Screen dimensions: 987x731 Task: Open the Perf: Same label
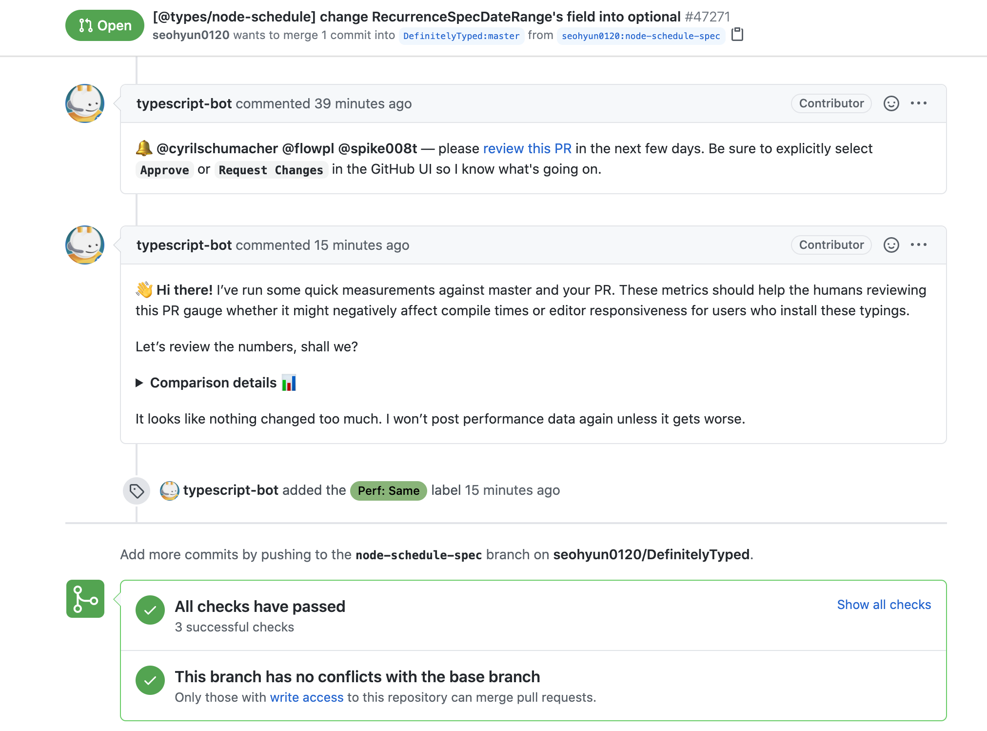(389, 491)
